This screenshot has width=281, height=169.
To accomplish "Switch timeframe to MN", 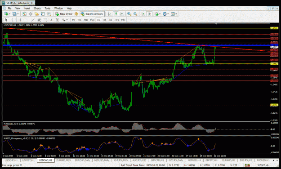I will tap(123, 20).
